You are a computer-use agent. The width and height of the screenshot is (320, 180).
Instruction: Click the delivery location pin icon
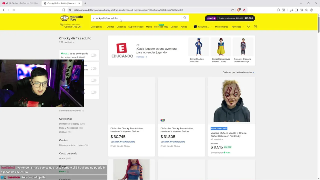[62, 25]
